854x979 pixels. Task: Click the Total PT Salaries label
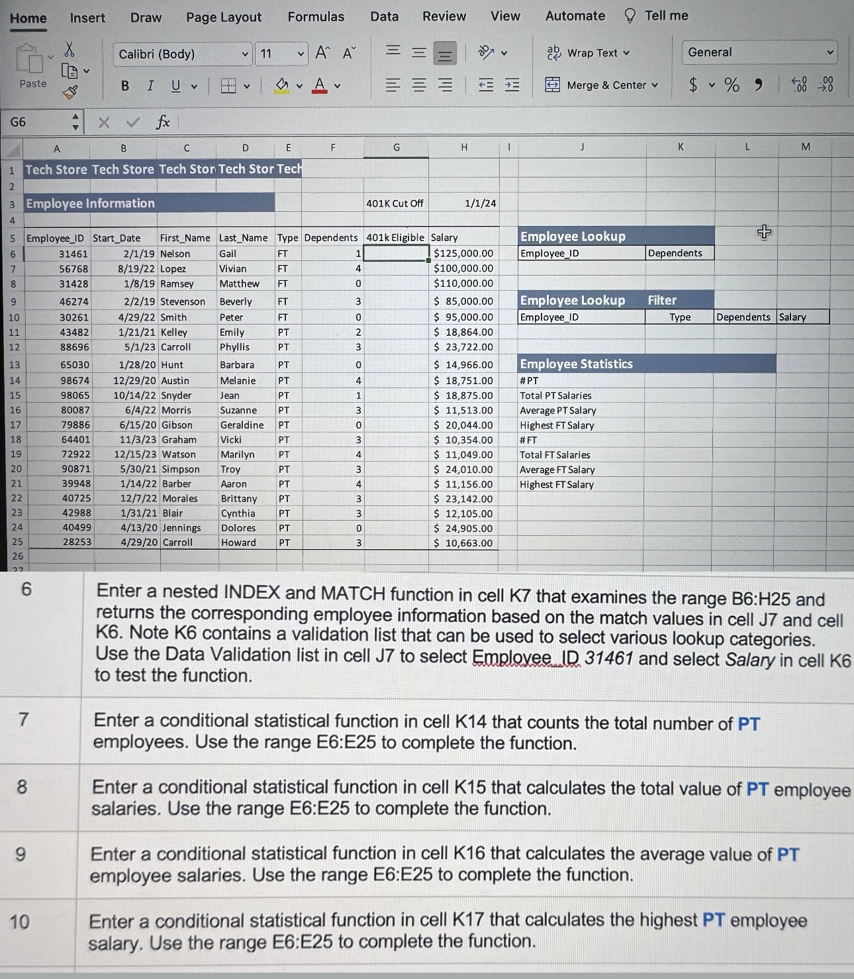pos(555,395)
